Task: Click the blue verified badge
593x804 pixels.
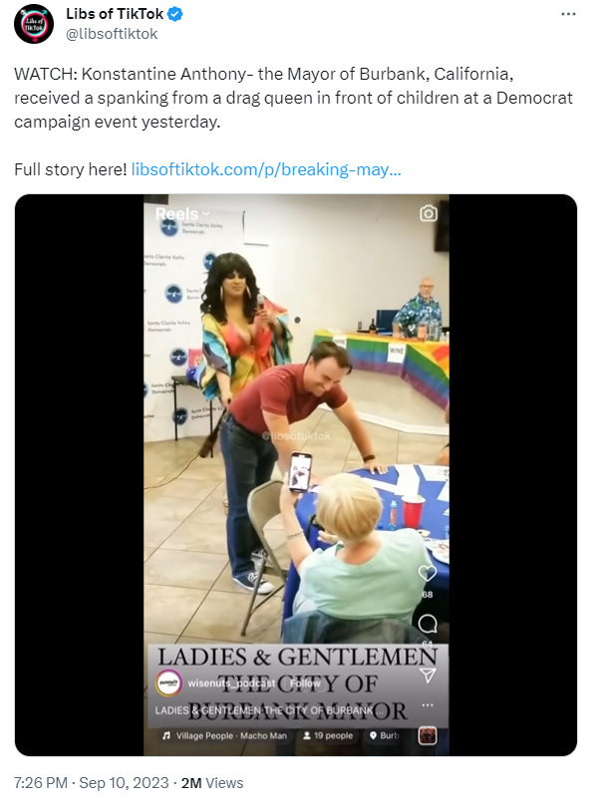Action: click(175, 14)
